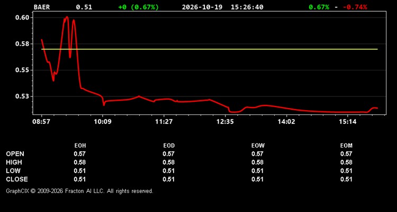Click the timestamp 15:26:40
Image resolution: width=397 pixels, height=212 pixels.
pyautogui.click(x=247, y=7)
